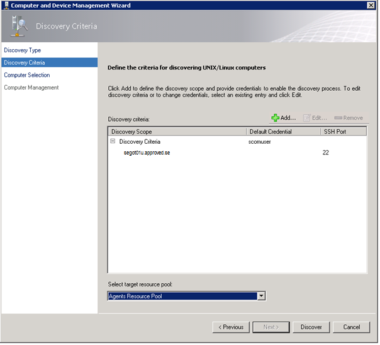Click the green plus Add icon
This screenshot has width=380, height=345.
click(x=275, y=118)
